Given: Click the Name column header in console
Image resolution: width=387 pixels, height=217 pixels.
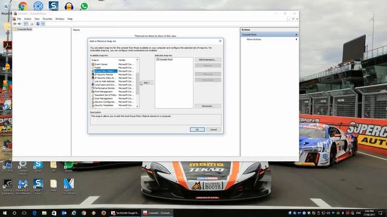Looking at the screenshot, I should click(x=77, y=30).
